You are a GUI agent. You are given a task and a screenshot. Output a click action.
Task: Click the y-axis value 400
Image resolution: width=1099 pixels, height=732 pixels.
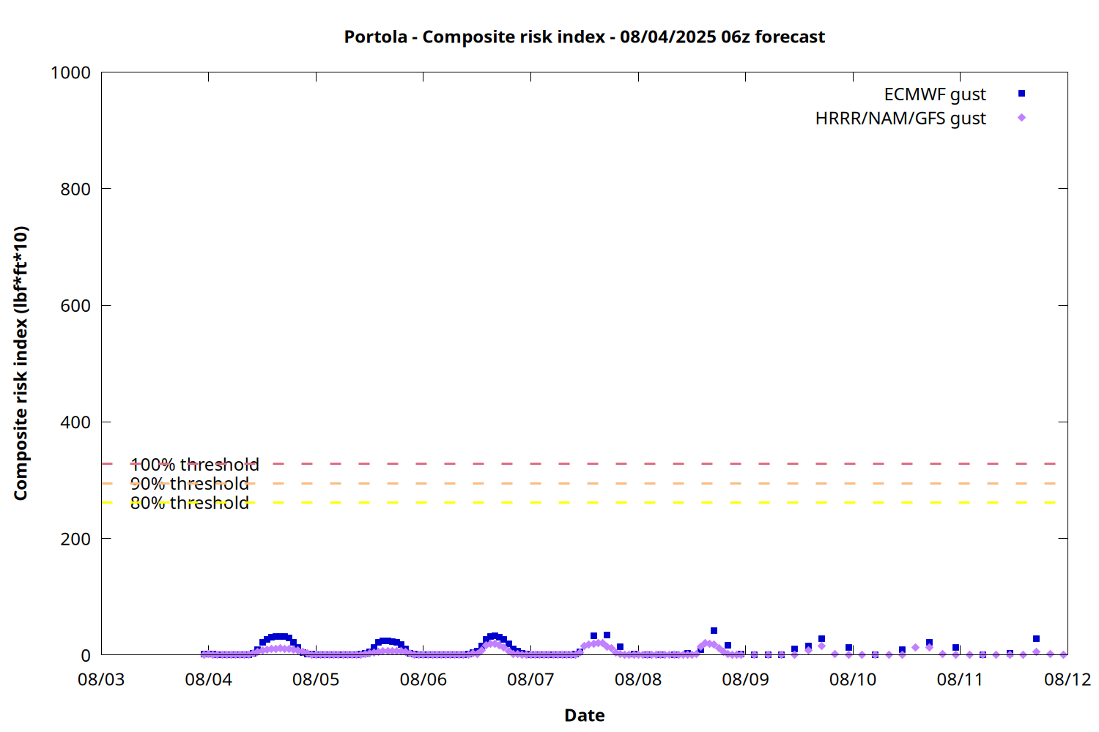click(75, 422)
